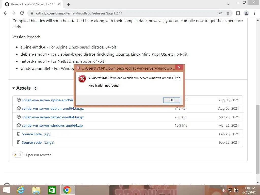The height and width of the screenshot is (195, 260).
Task: Click the netbsd-amd64 legend line
Action: point(62,61)
